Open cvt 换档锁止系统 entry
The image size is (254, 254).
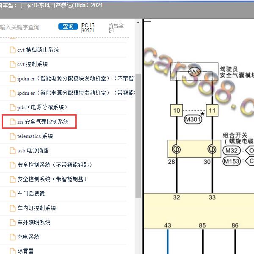coord(38,50)
